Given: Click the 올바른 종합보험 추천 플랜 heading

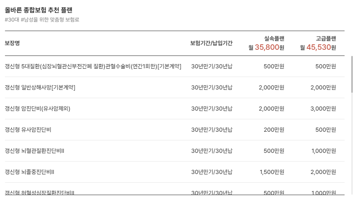Looking at the screenshot, I should pos(39,10).
